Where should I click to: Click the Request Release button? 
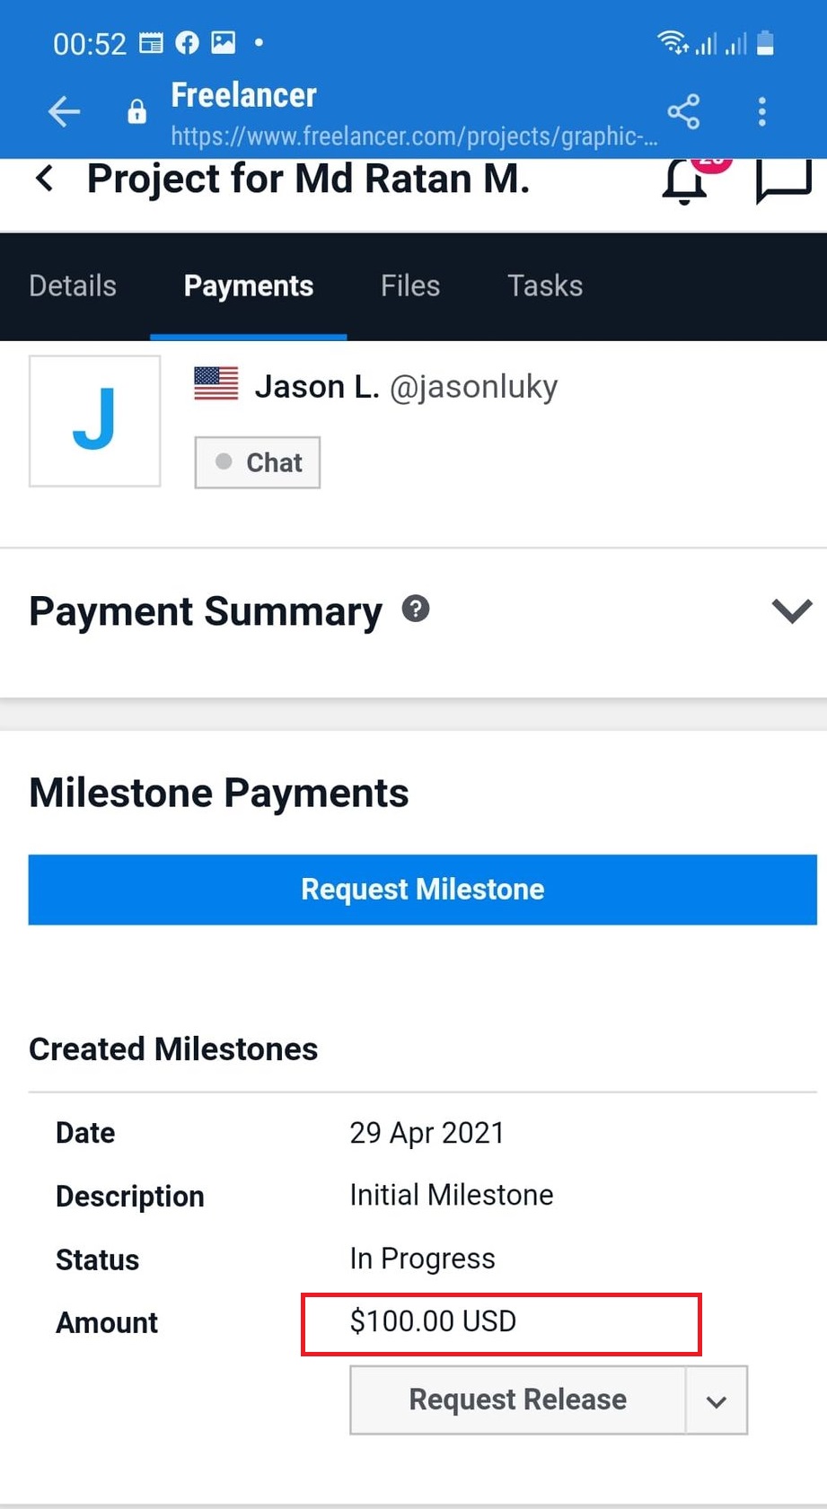517,1400
